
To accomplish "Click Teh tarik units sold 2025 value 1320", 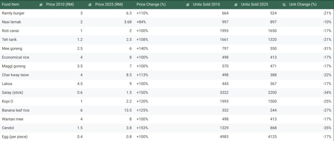I will [272, 40].
